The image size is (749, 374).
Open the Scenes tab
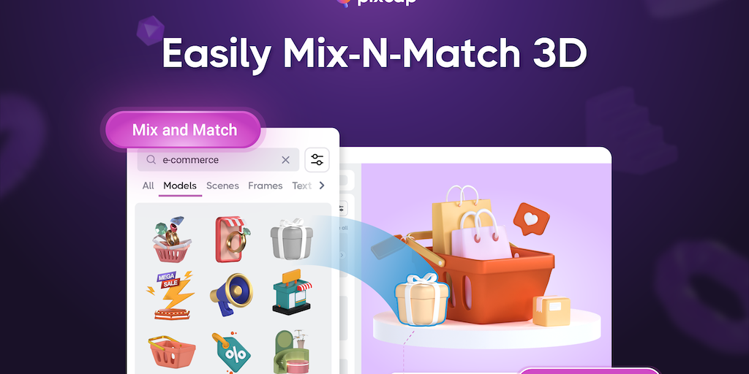point(222,186)
